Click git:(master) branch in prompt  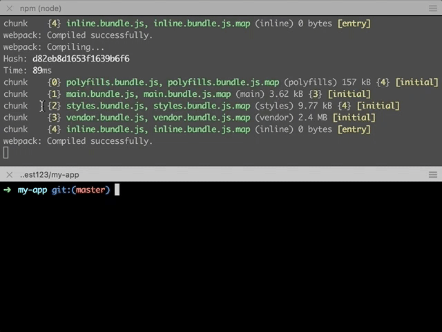coord(81,190)
